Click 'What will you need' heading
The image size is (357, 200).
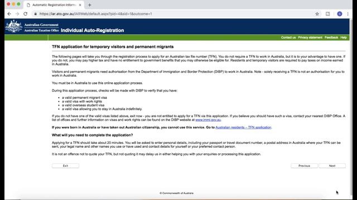point(92,135)
